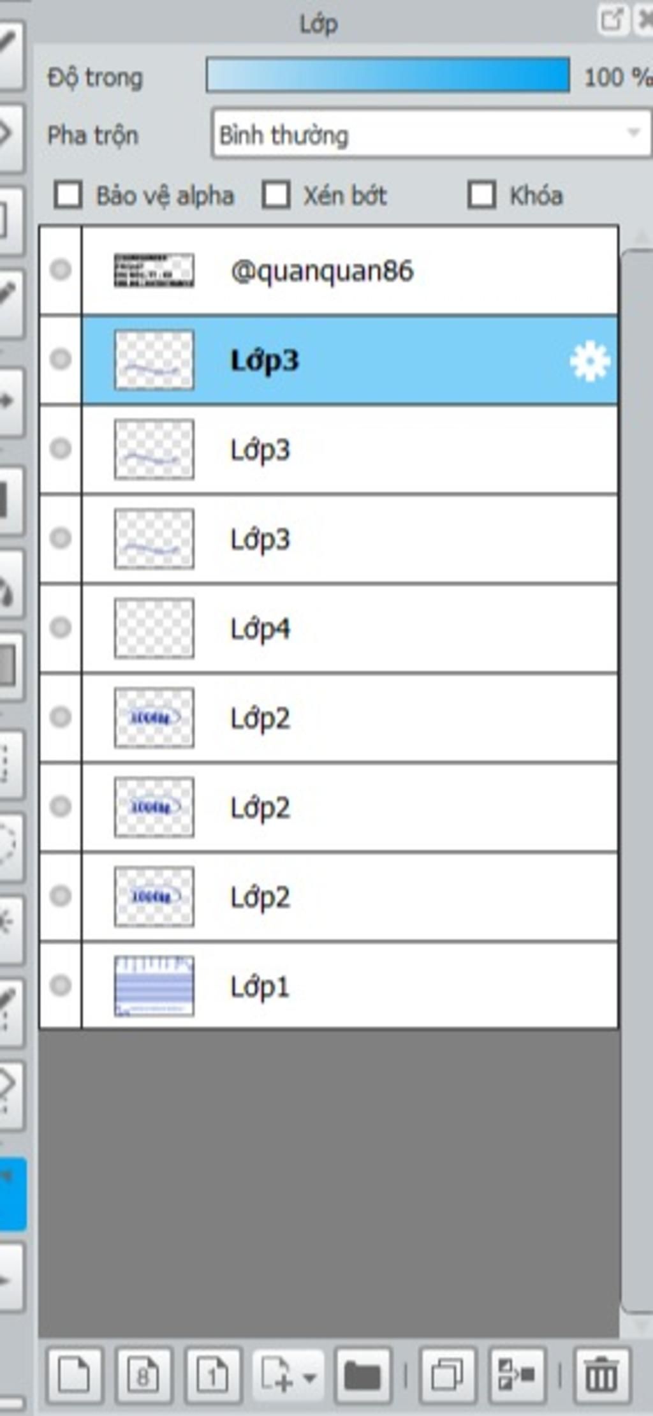Duplicate the selected layer

(x=448, y=1375)
